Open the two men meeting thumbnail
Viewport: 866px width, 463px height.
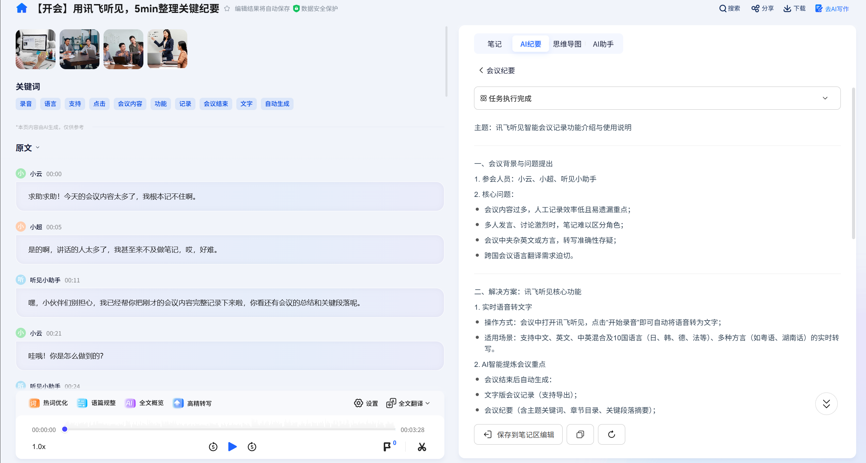point(79,49)
